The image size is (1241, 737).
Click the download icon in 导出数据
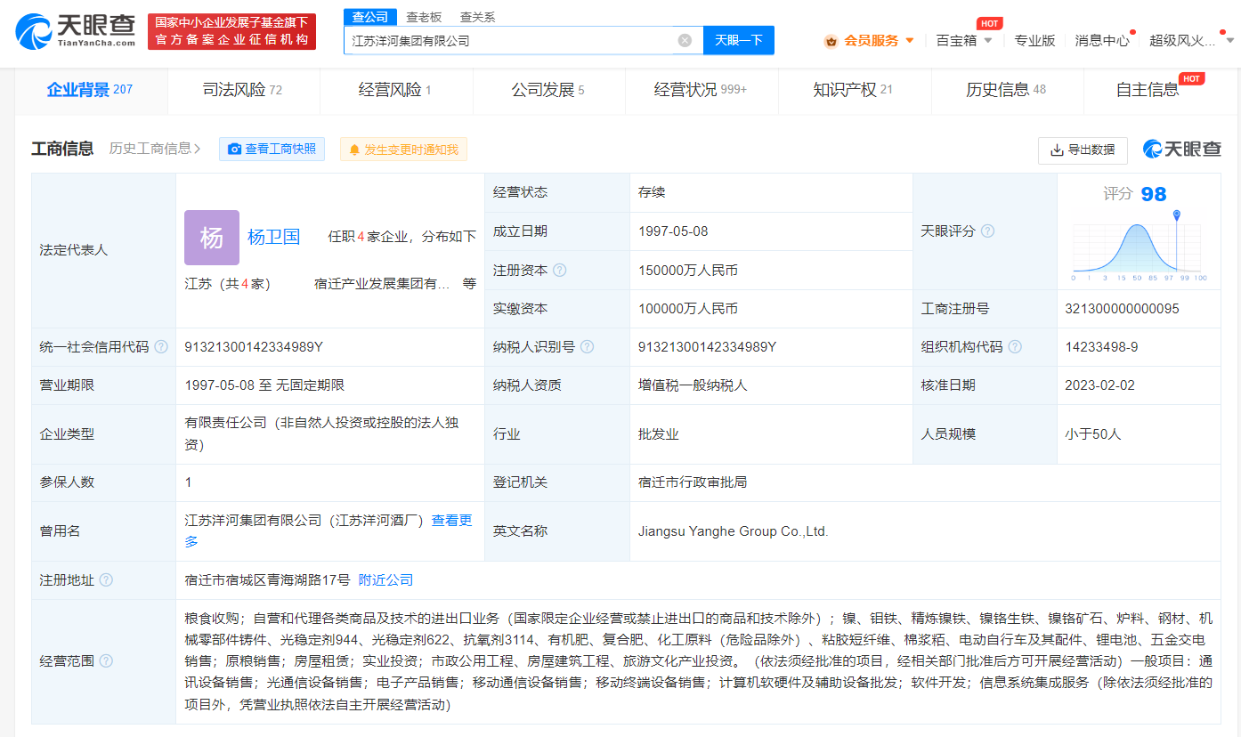(x=1057, y=150)
